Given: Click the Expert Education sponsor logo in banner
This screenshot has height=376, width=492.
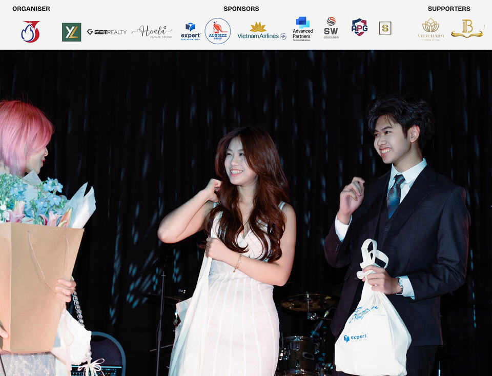Looking at the screenshot, I should click(191, 31).
